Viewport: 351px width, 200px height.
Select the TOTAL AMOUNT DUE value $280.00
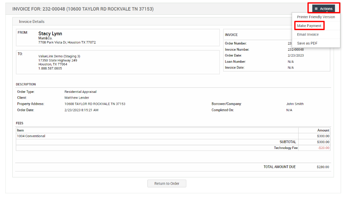323,167
